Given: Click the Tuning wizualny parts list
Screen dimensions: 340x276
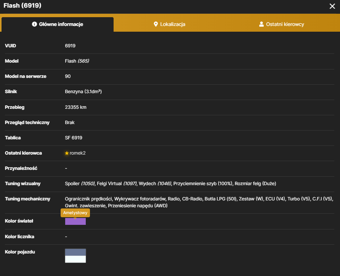Looking at the screenshot, I should (x=170, y=184).
